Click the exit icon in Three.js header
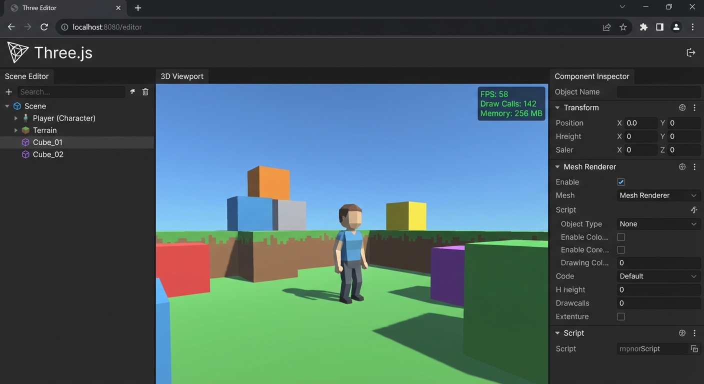Viewport: 704px width, 384px height. click(x=691, y=52)
